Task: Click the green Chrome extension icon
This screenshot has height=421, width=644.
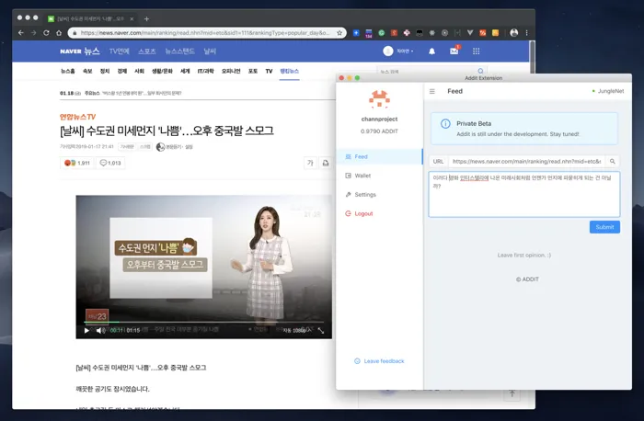Action: [x=382, y=33]
